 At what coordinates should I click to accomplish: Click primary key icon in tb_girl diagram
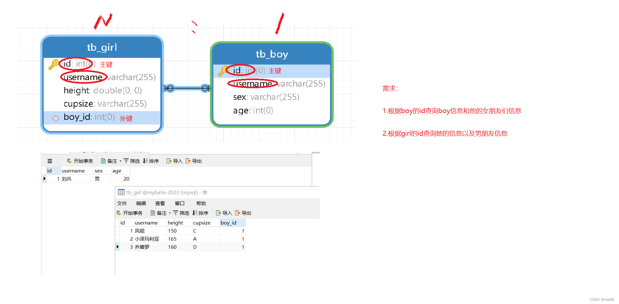(54, 64)
